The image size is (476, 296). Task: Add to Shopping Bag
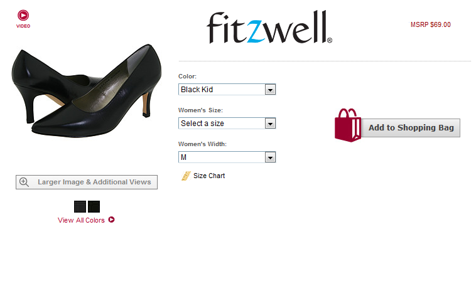tap(411, 128)
